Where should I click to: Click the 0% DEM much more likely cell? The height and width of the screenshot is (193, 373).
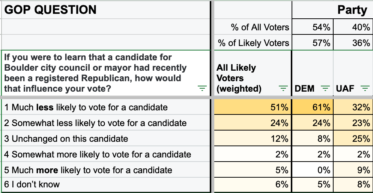(313, 170)
